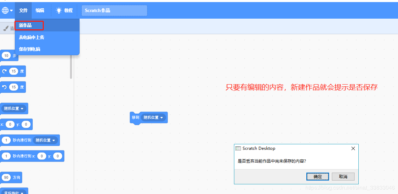Click the 移到 block in workspace
Viewport: 398px width, 194px height.
[x=135, y=117]
